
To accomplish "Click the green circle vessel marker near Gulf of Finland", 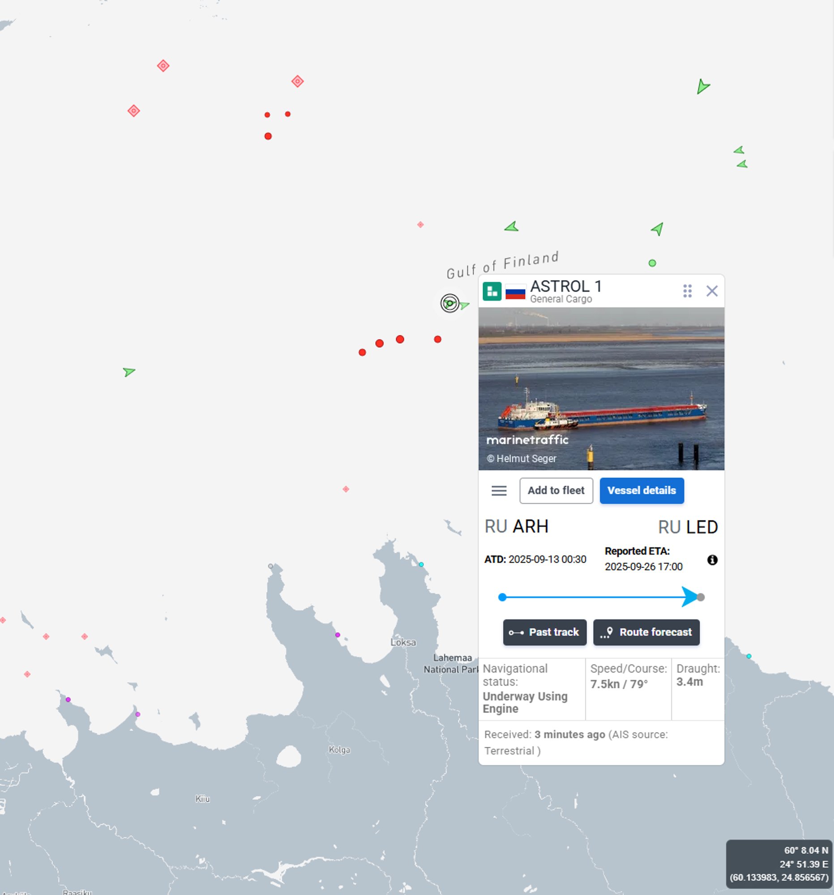I will pyautogui.click(x=652, y=263).
